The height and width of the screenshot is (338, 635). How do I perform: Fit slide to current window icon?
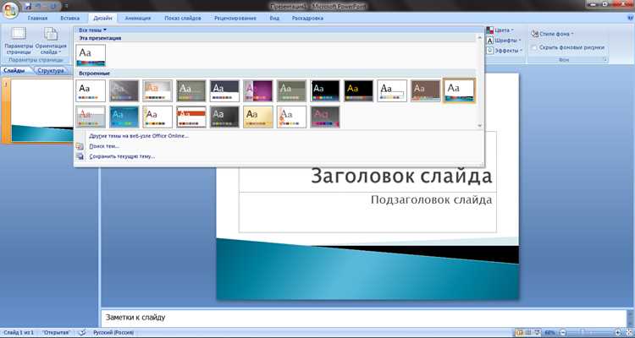[x=627, y=333]
